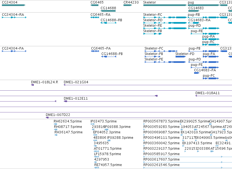Viewport: 232px width, 169px height.
Task: Click the DME1-018A11 BAC label
Action: [x=207, y=93]
